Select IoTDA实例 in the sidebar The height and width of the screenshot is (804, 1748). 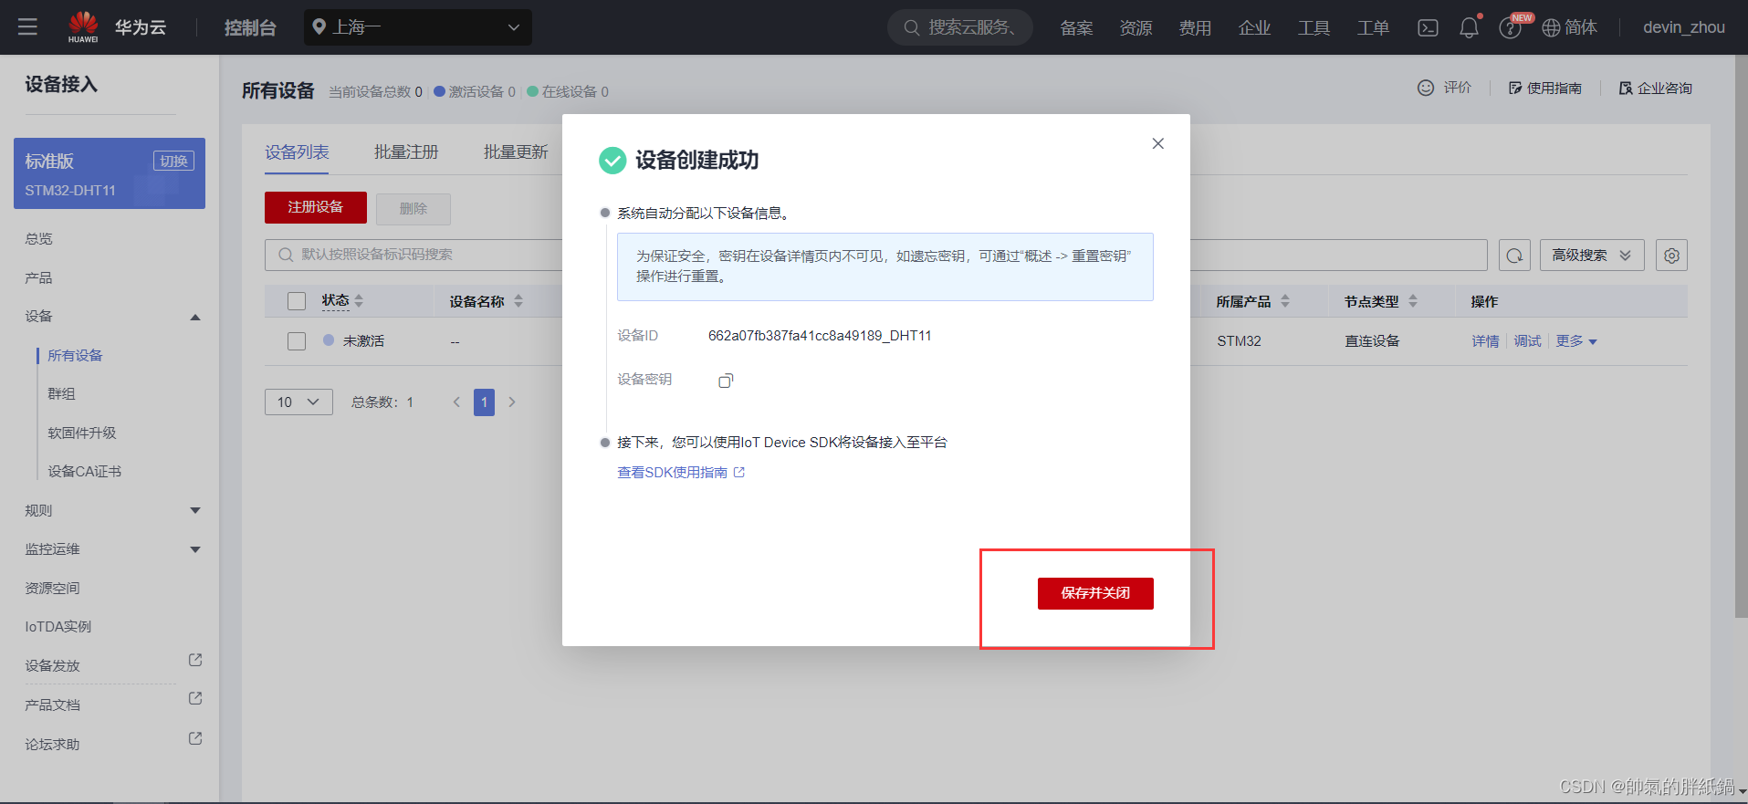[x=58, y=627]
